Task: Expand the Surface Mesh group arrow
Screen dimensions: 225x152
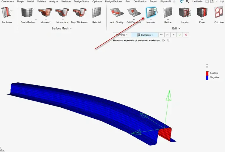Action: (71, 29)
